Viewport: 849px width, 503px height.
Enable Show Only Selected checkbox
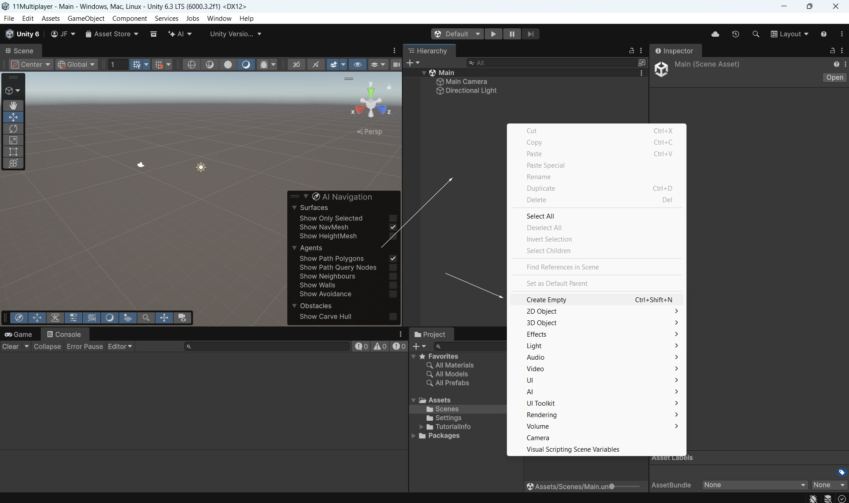[393, 218]
